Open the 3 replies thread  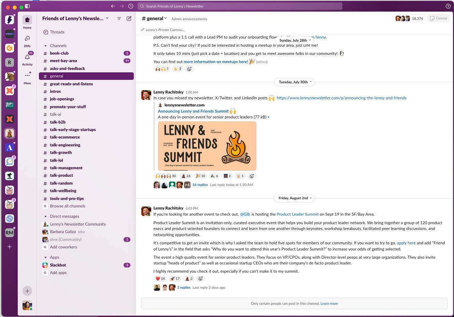pos(184,287)
